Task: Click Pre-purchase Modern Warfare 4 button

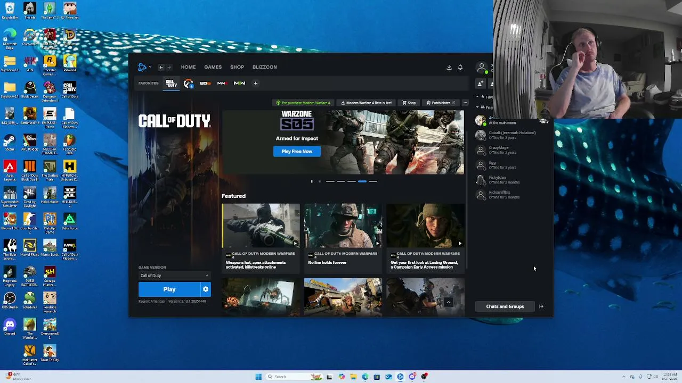Action: (303, 103)
